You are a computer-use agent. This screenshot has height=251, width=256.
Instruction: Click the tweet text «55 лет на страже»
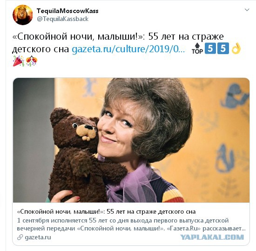tap(186, 36)
